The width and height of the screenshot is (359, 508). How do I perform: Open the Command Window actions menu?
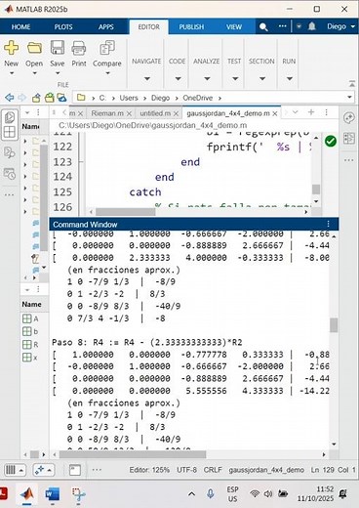point(328,224)
